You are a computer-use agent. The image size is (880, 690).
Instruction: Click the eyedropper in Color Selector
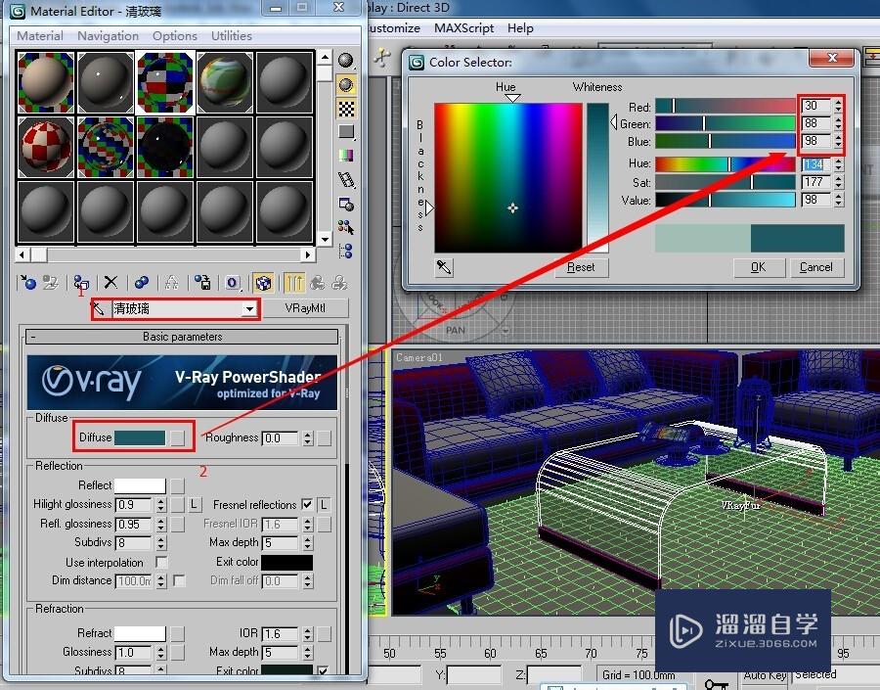[x=444, y=267]
